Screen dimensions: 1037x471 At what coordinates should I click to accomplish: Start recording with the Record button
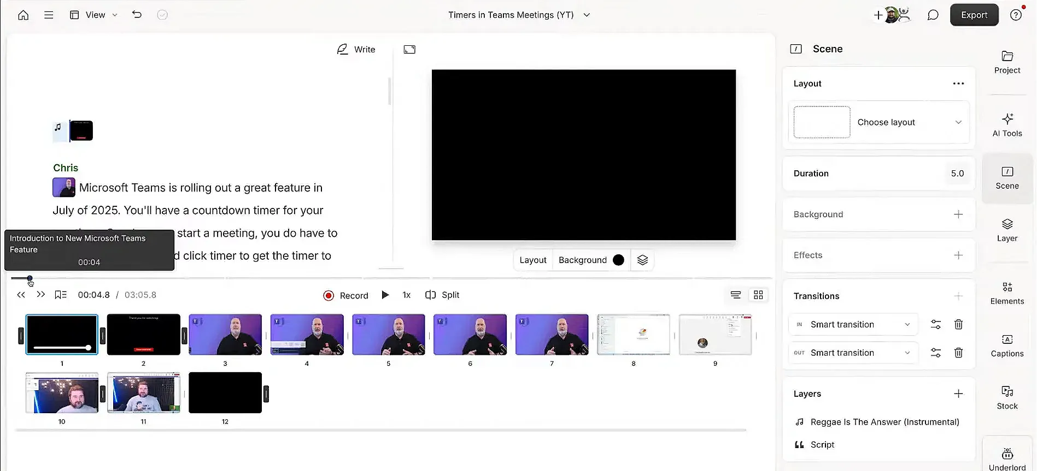click(345, 295)
